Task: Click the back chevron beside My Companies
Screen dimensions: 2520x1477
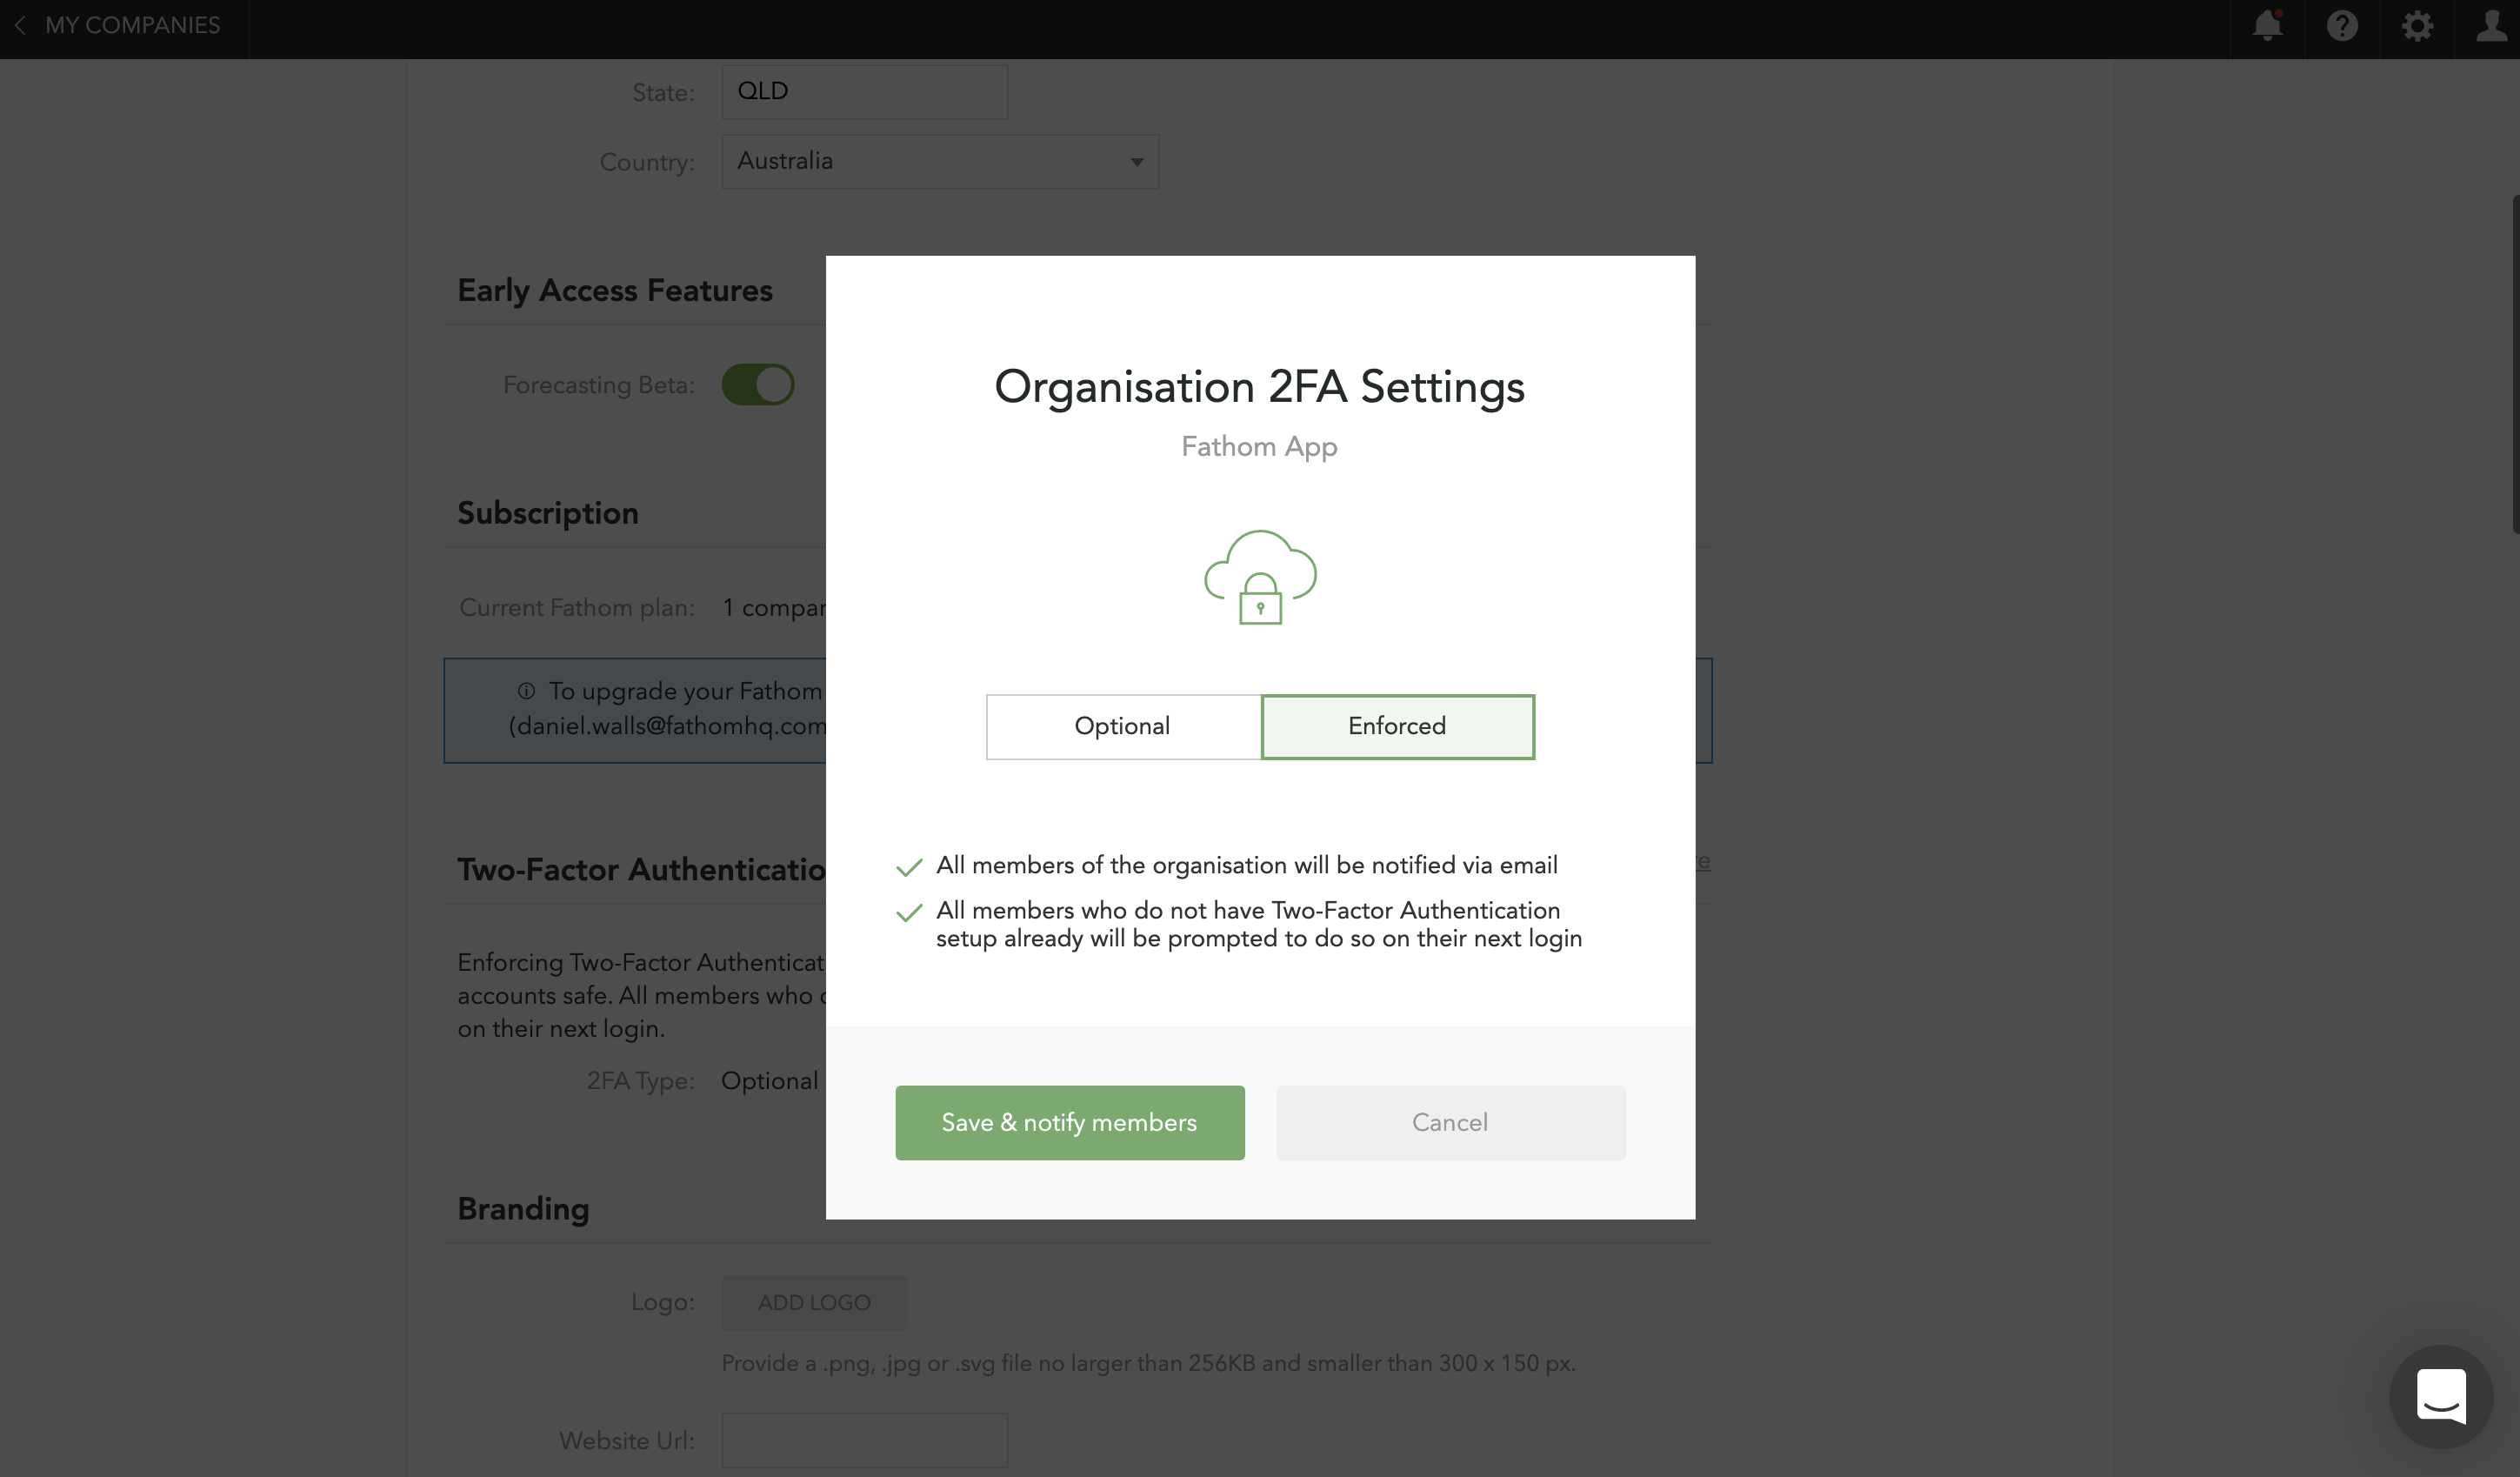Action: [20, 25]
